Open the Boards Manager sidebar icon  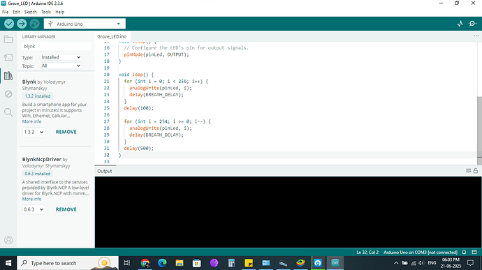pyautogui.click(x=8, y=57)
